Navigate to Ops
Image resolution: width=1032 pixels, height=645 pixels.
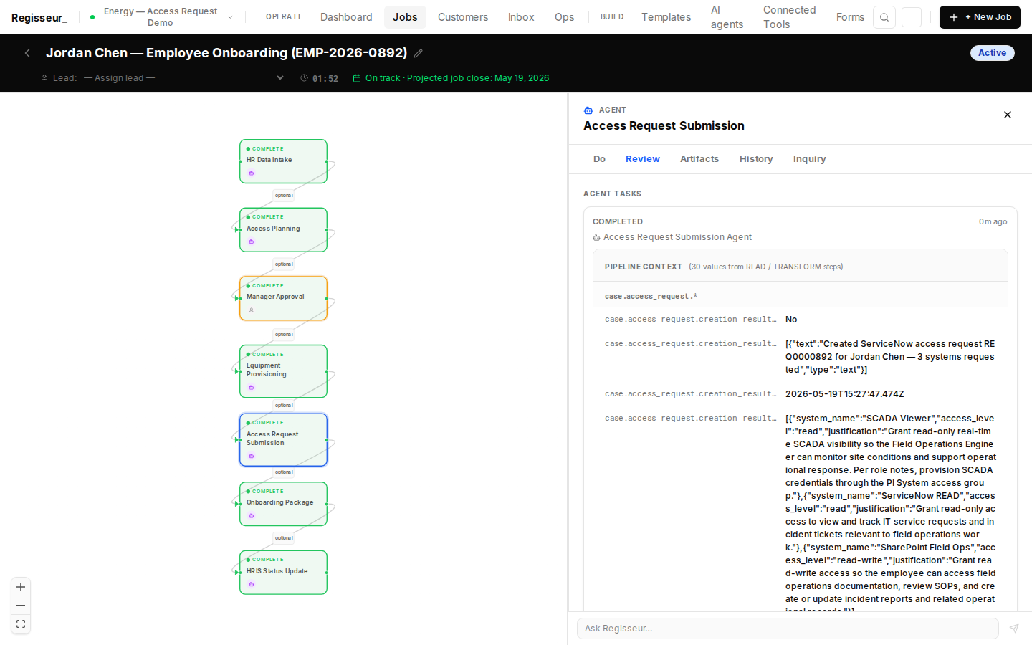point(564,17)
